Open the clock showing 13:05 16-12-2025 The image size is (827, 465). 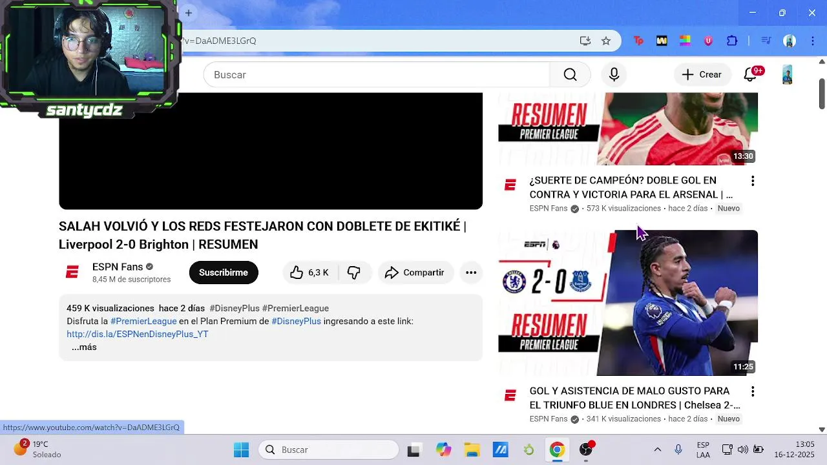click(796, 449)
